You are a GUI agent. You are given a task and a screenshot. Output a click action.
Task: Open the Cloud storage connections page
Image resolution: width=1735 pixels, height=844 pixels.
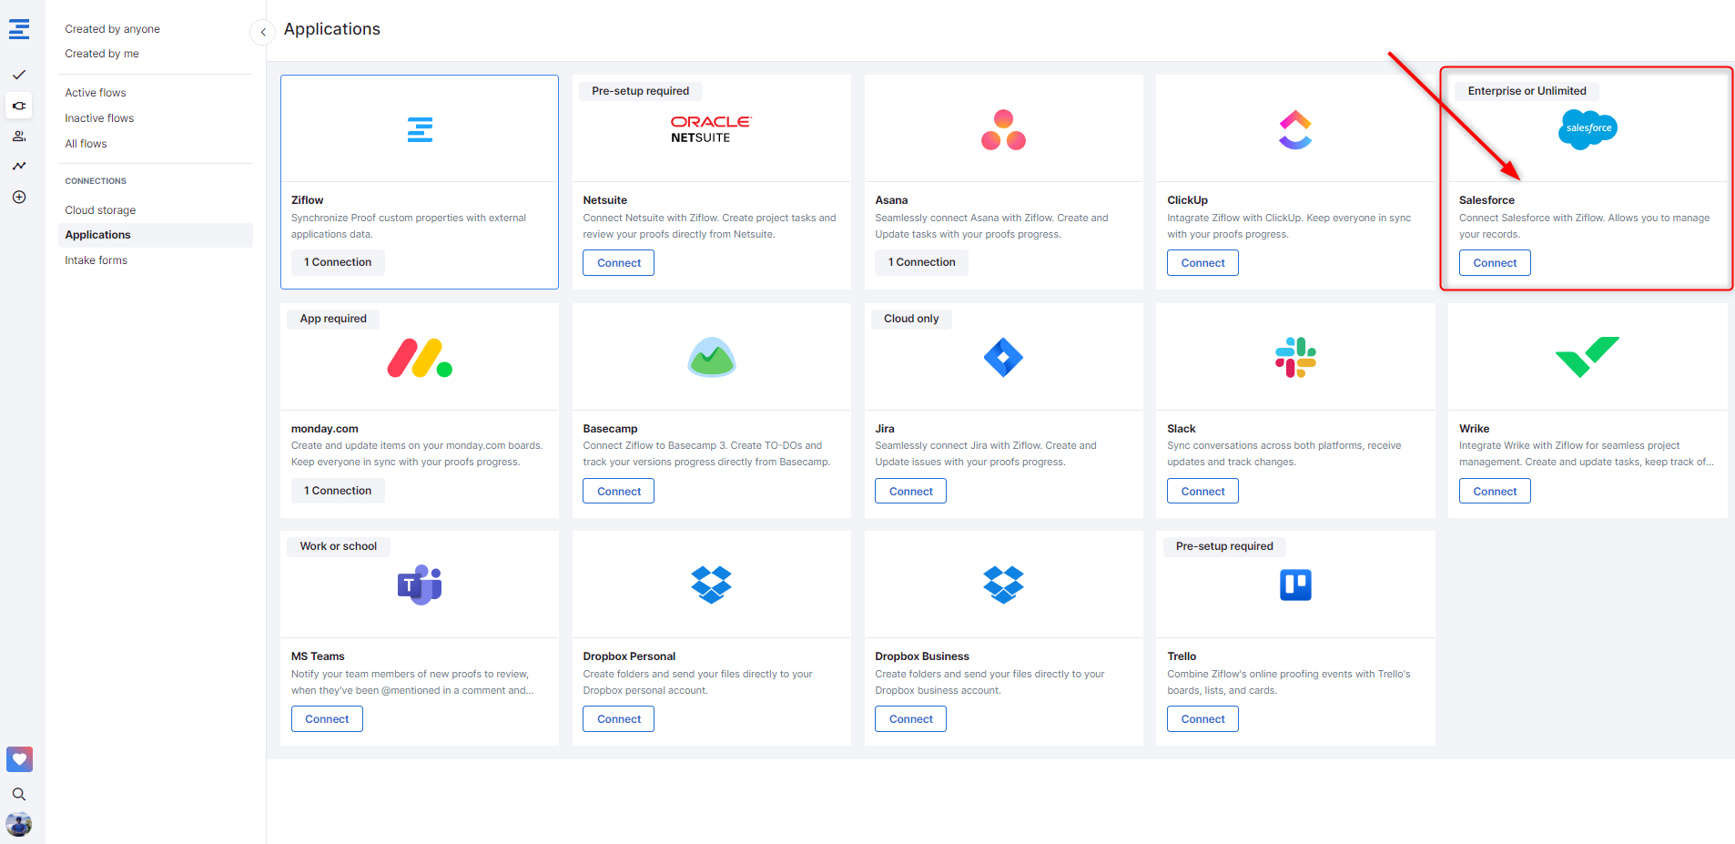tap(100, 210)
